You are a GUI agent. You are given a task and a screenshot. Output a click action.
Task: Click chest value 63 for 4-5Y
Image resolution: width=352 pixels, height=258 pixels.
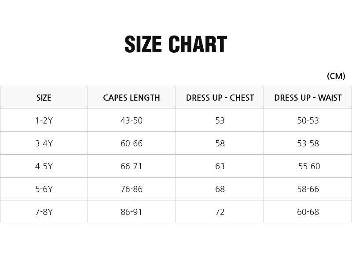[x=220, y=166]
